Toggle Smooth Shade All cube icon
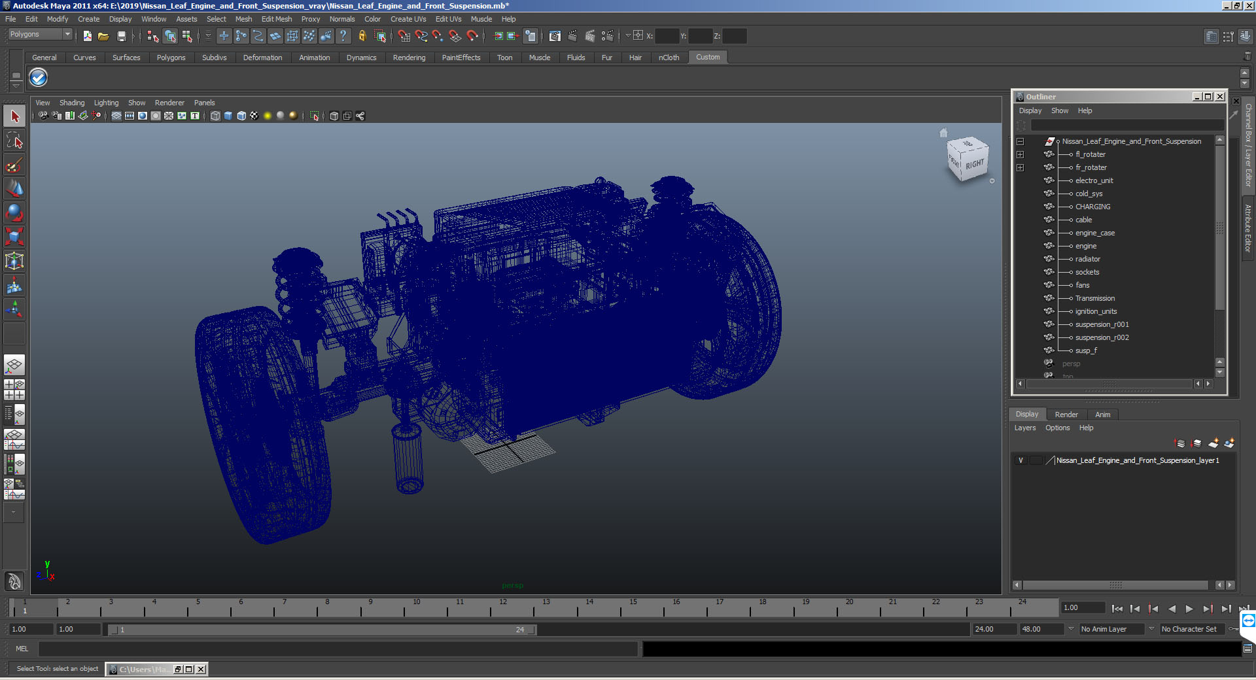 tap(228, 116)
